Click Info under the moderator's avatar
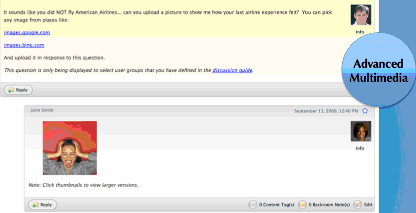Image resolution: width=416 pixels, height=213 pixels. pos(360,32)
